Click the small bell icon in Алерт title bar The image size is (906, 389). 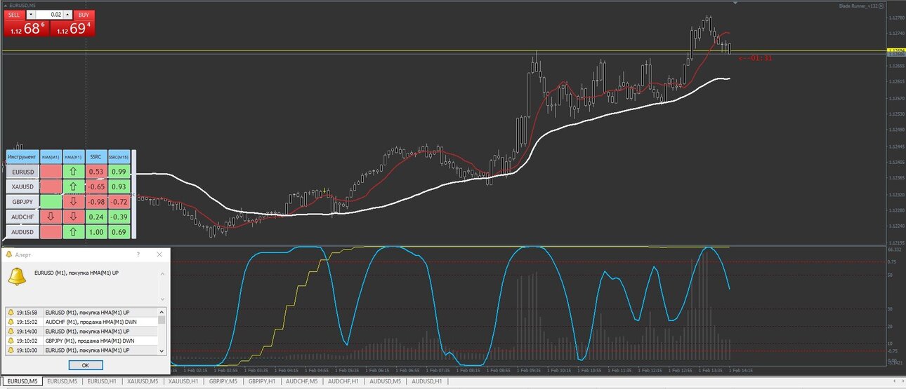point(8,254)
